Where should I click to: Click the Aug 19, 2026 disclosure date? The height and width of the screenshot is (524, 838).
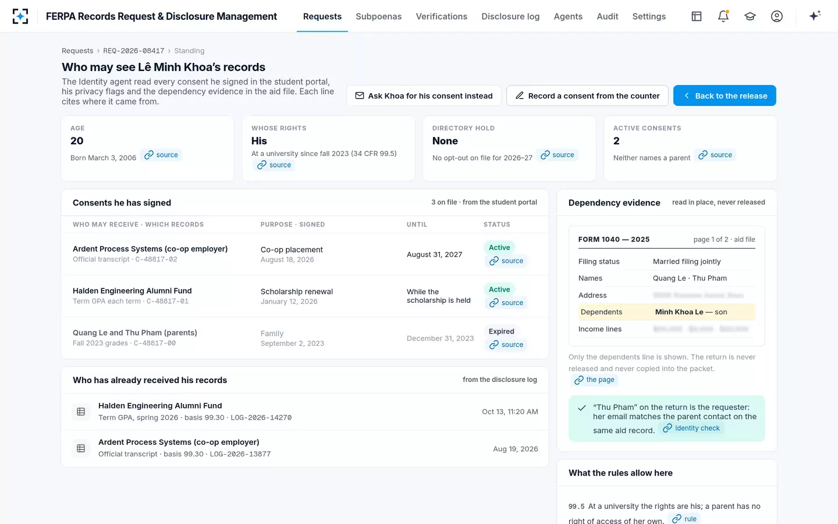516,449
